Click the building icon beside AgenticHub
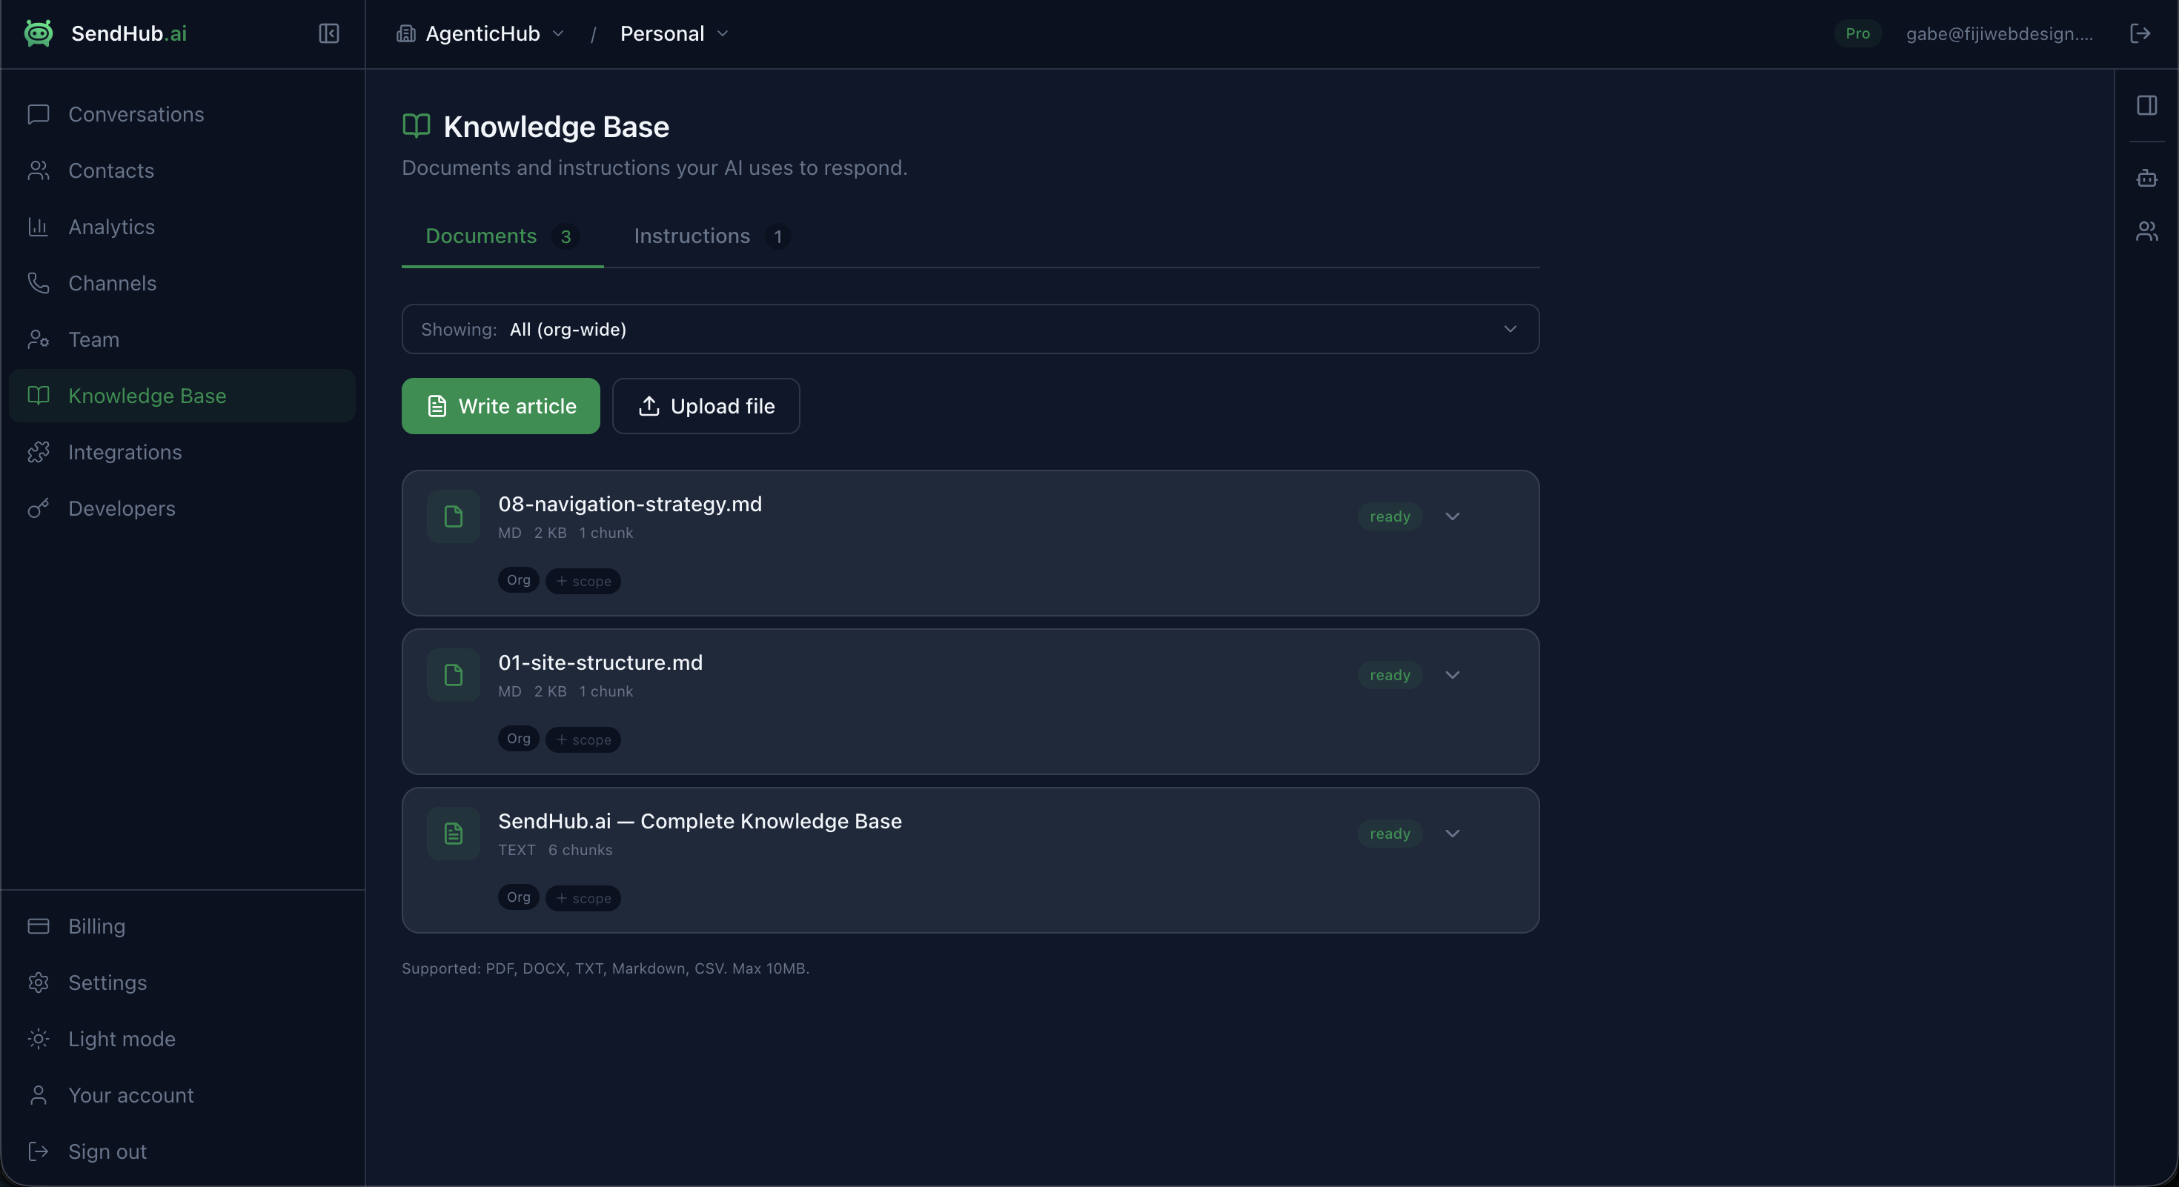 pos(406,33)
